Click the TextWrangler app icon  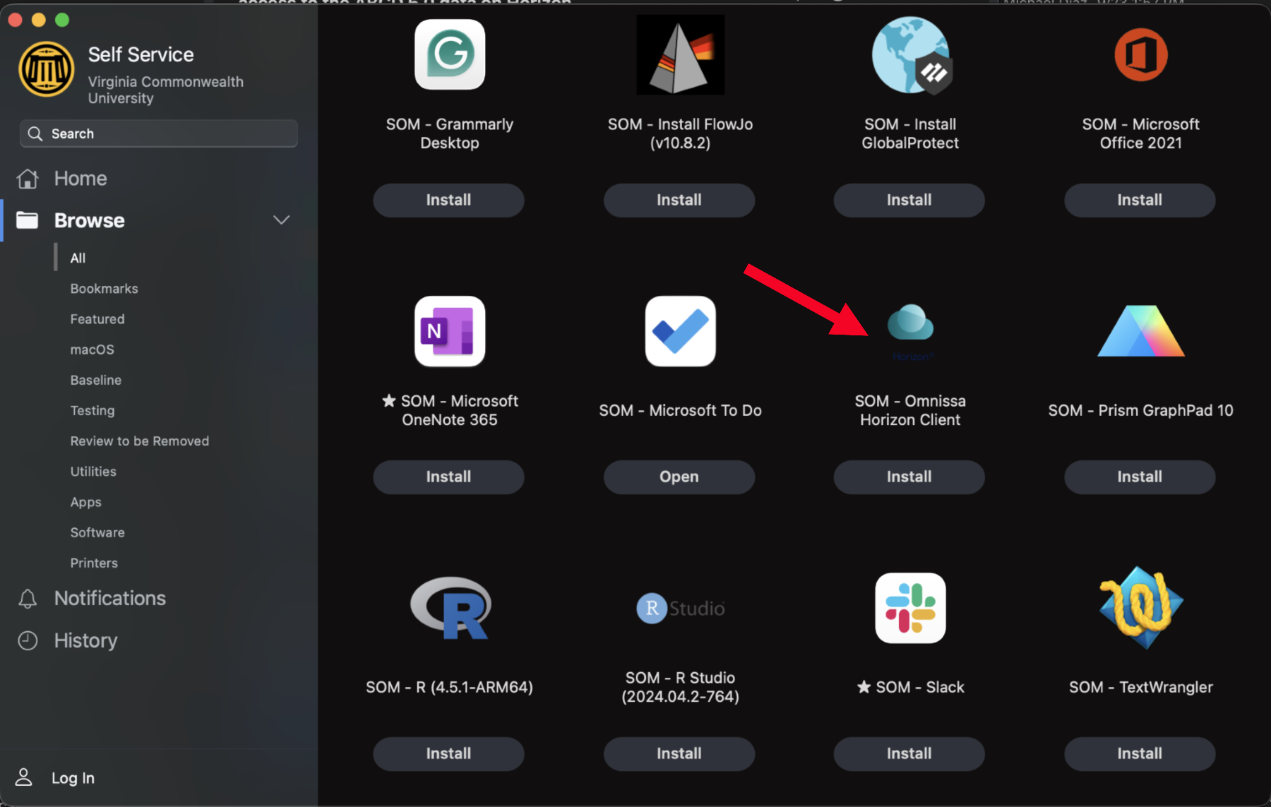coord(1140,608)
